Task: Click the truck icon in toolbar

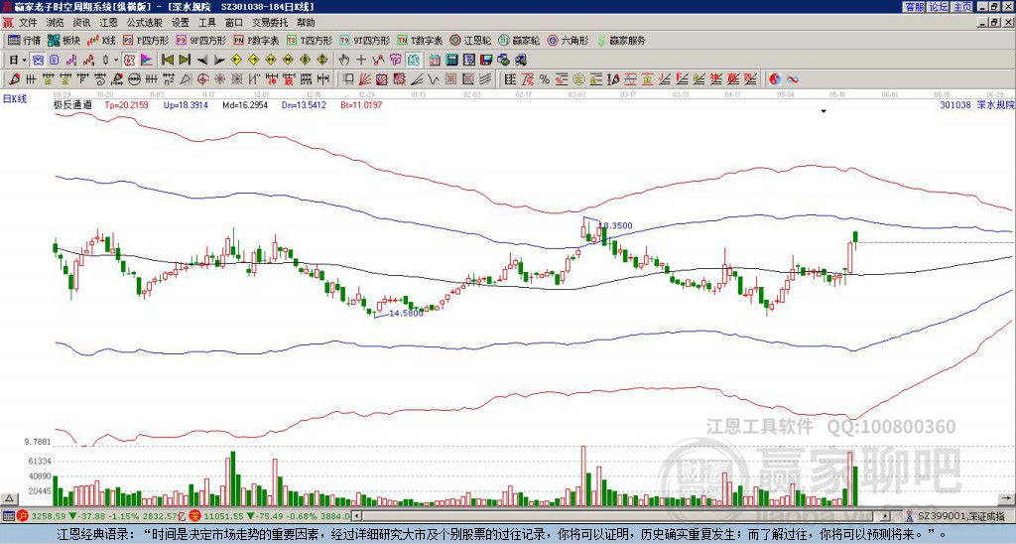Action: [521, 61]
